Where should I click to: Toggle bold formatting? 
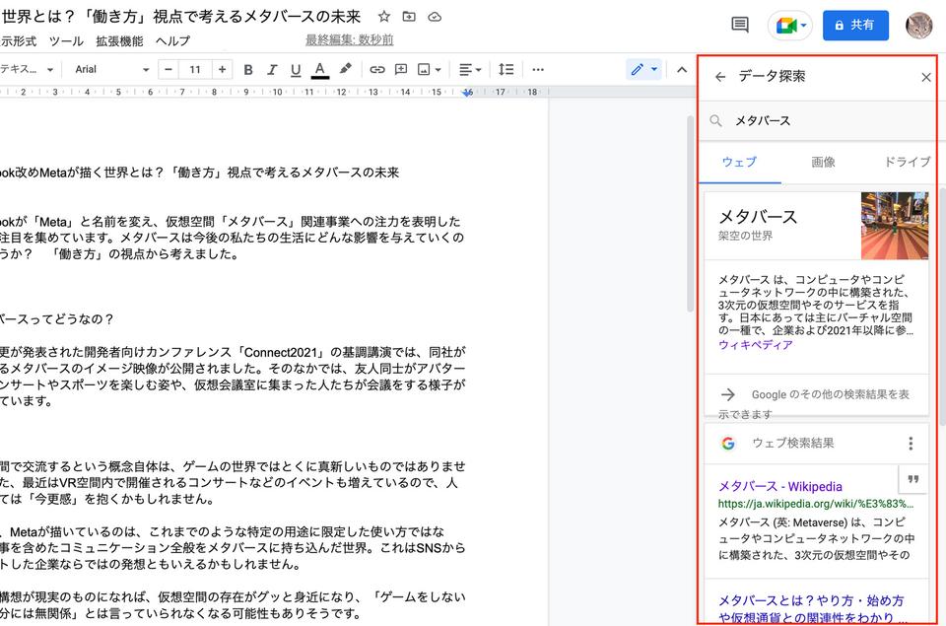[x=248, y=70]
